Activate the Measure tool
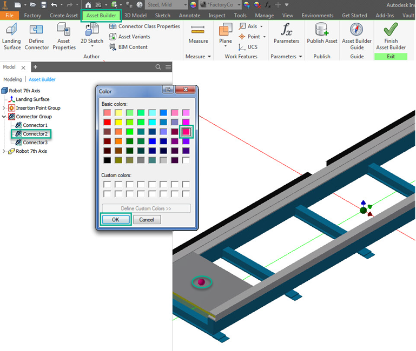This screenshot has height=351, width=416. tap(198, 34)
